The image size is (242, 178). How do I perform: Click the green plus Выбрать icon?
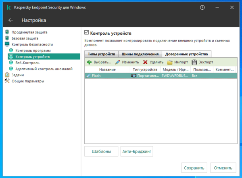(x=89, y=62)
